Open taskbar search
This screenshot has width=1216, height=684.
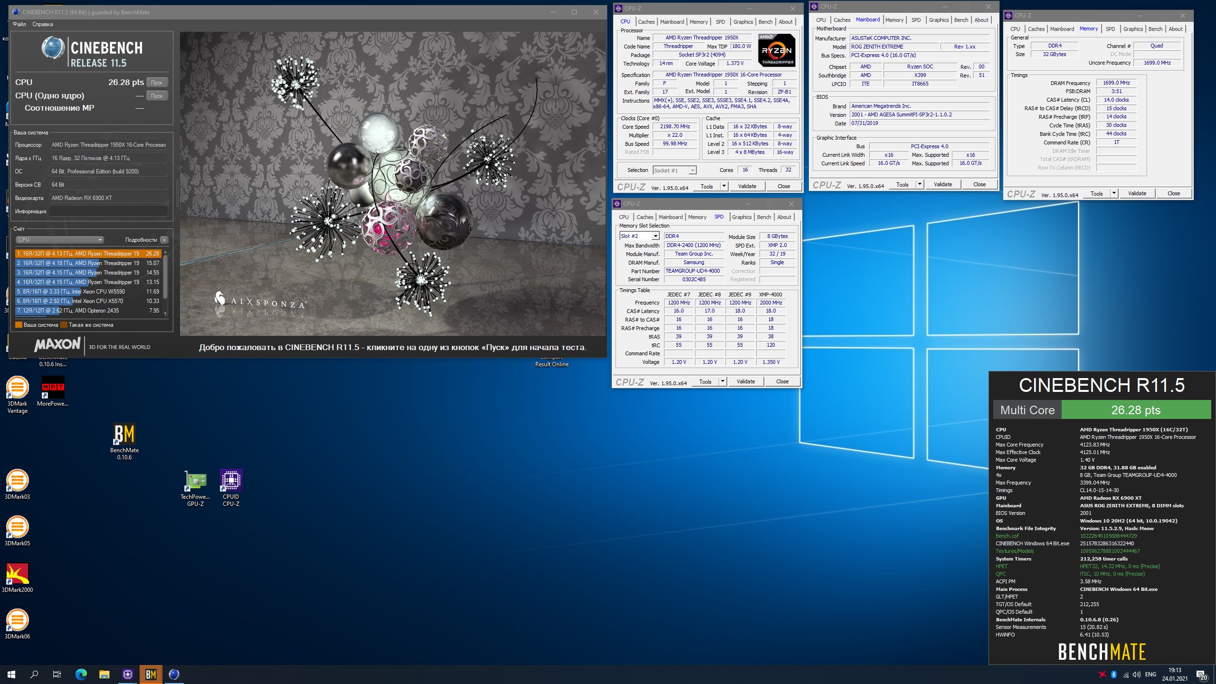(34, 674)
